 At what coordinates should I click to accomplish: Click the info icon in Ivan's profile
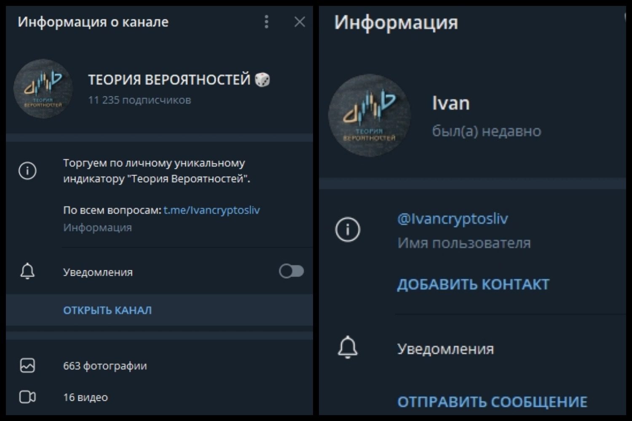[x=348, y=229]
